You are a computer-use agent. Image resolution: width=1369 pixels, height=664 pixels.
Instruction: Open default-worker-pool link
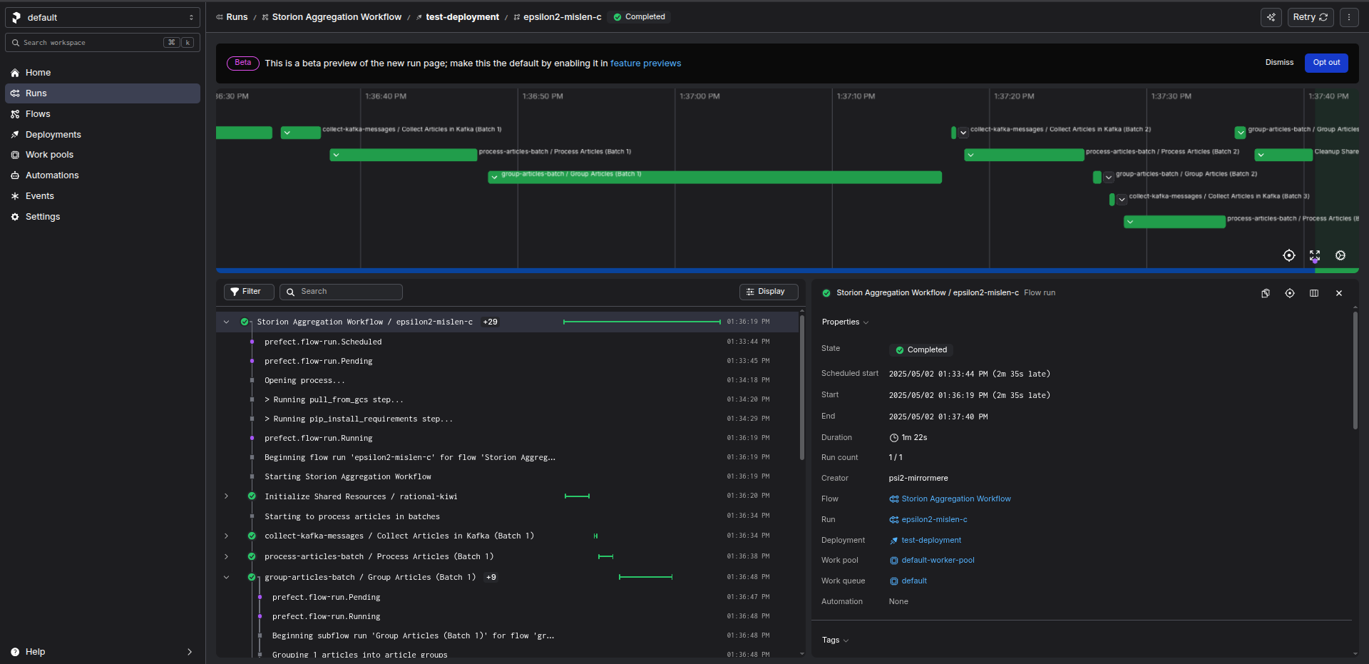click(932, 561)
